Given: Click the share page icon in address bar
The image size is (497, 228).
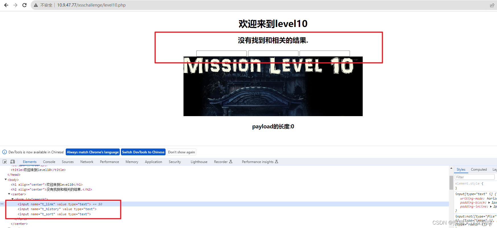Looking at the screenshot, I should click(492, 5).
